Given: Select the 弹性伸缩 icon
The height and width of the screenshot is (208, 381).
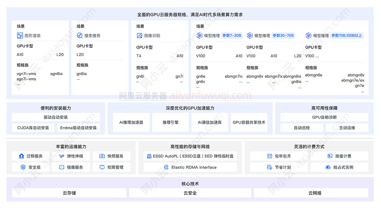Looking at the screenshot, I should 62,156.
